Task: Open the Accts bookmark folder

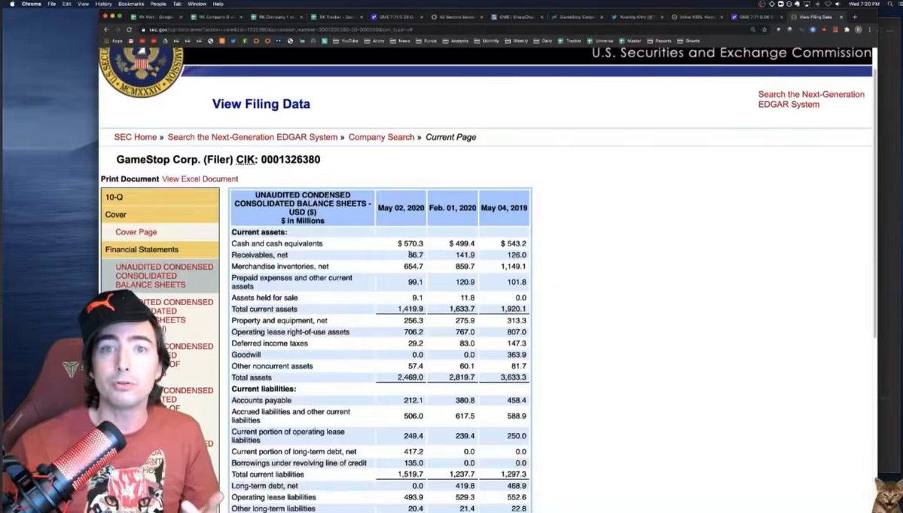Action: tap(374, 41)
